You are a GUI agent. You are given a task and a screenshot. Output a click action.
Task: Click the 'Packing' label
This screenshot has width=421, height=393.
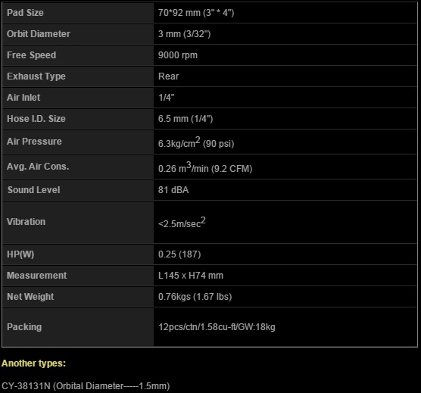click(x=24, y=327)
